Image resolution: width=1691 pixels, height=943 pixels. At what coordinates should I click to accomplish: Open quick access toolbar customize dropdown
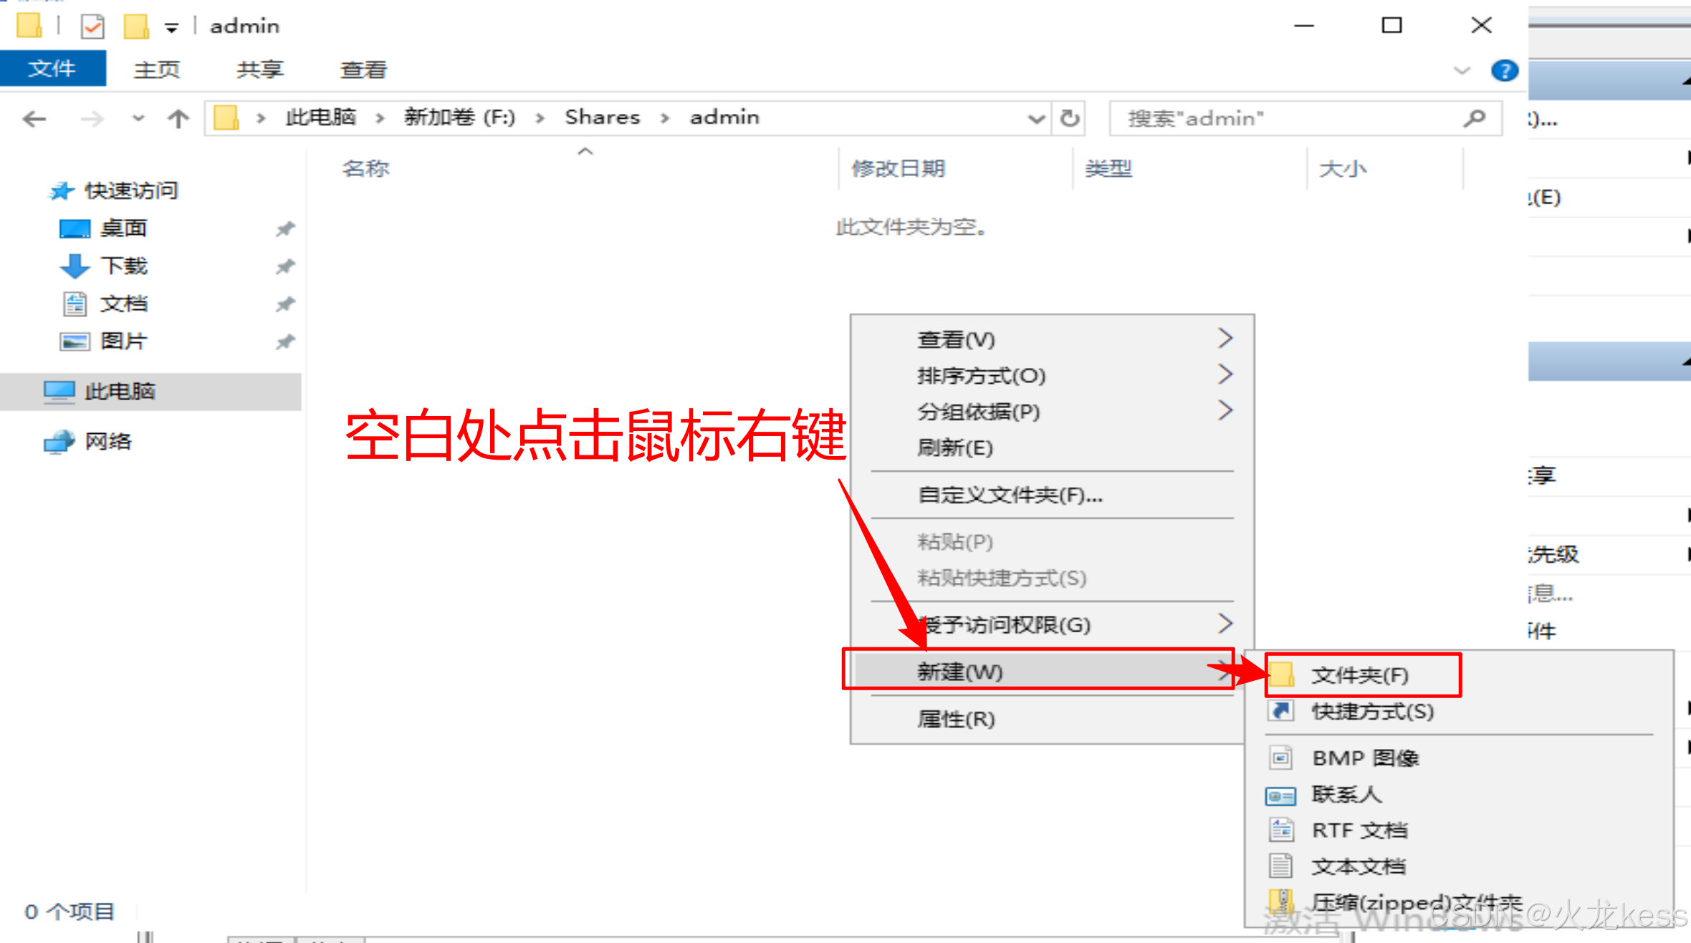tap(171, 28)
